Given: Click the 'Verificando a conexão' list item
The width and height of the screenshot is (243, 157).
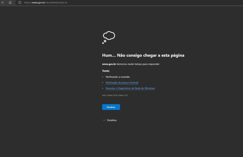Looking at the screenshot, I should point(118,77).
